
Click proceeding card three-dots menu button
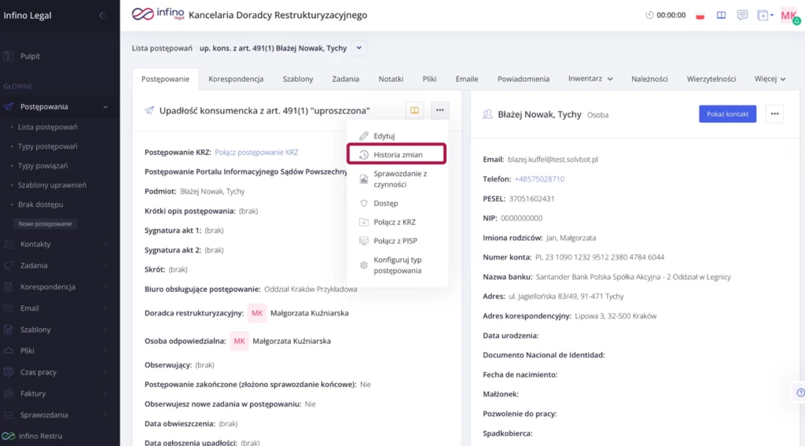[440, 110]
